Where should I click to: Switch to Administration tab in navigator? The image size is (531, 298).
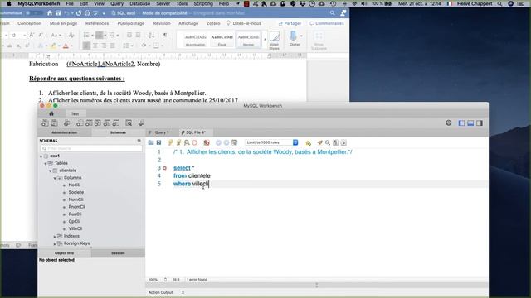pos(65,132)
